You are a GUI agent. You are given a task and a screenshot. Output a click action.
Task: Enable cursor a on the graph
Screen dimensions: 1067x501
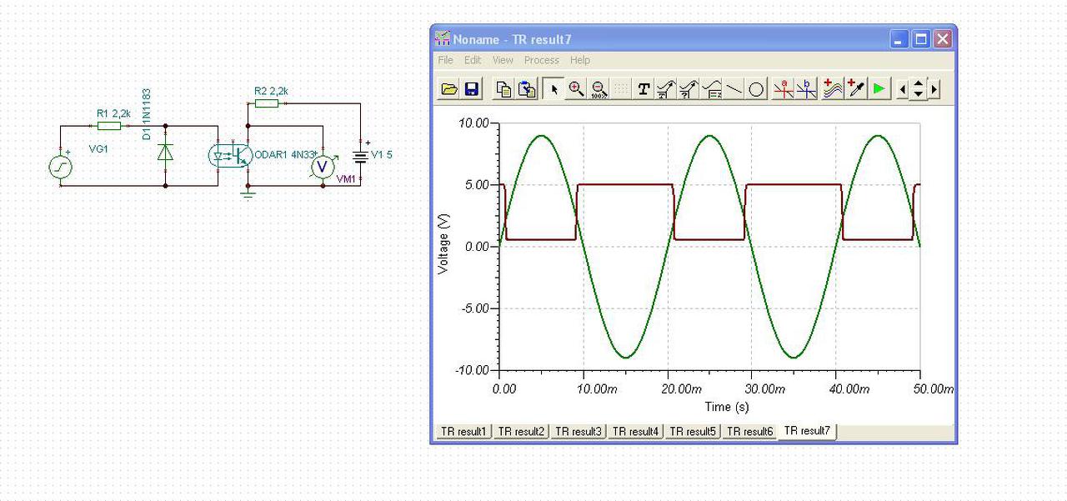pyautogui.click(x=784, y=89)
